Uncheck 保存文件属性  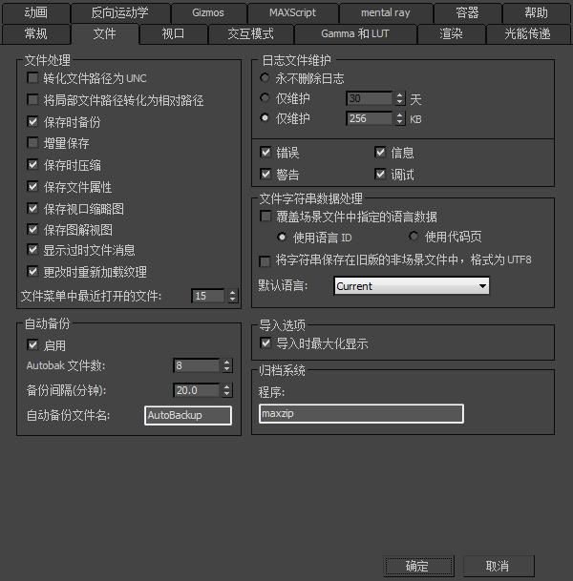32,186
